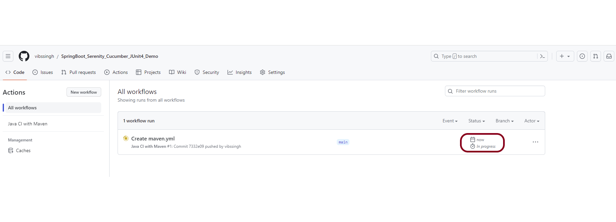Click the in-progress status icon for Create maven.yml
This screenshot has width=616, height=222.
click(x=126, y=138)
